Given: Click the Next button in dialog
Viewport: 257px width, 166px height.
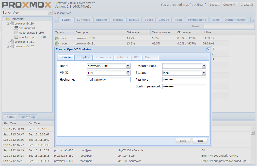Looking at the screenshot, I should (200, 141).
